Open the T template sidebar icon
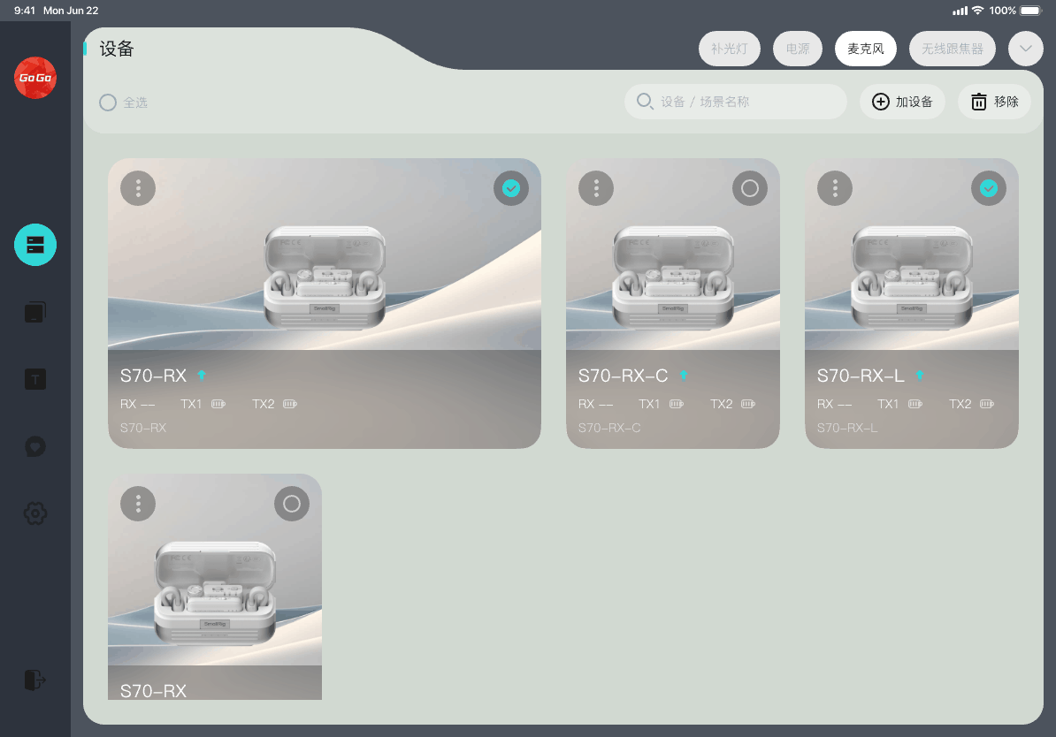 tap(35, 380)
